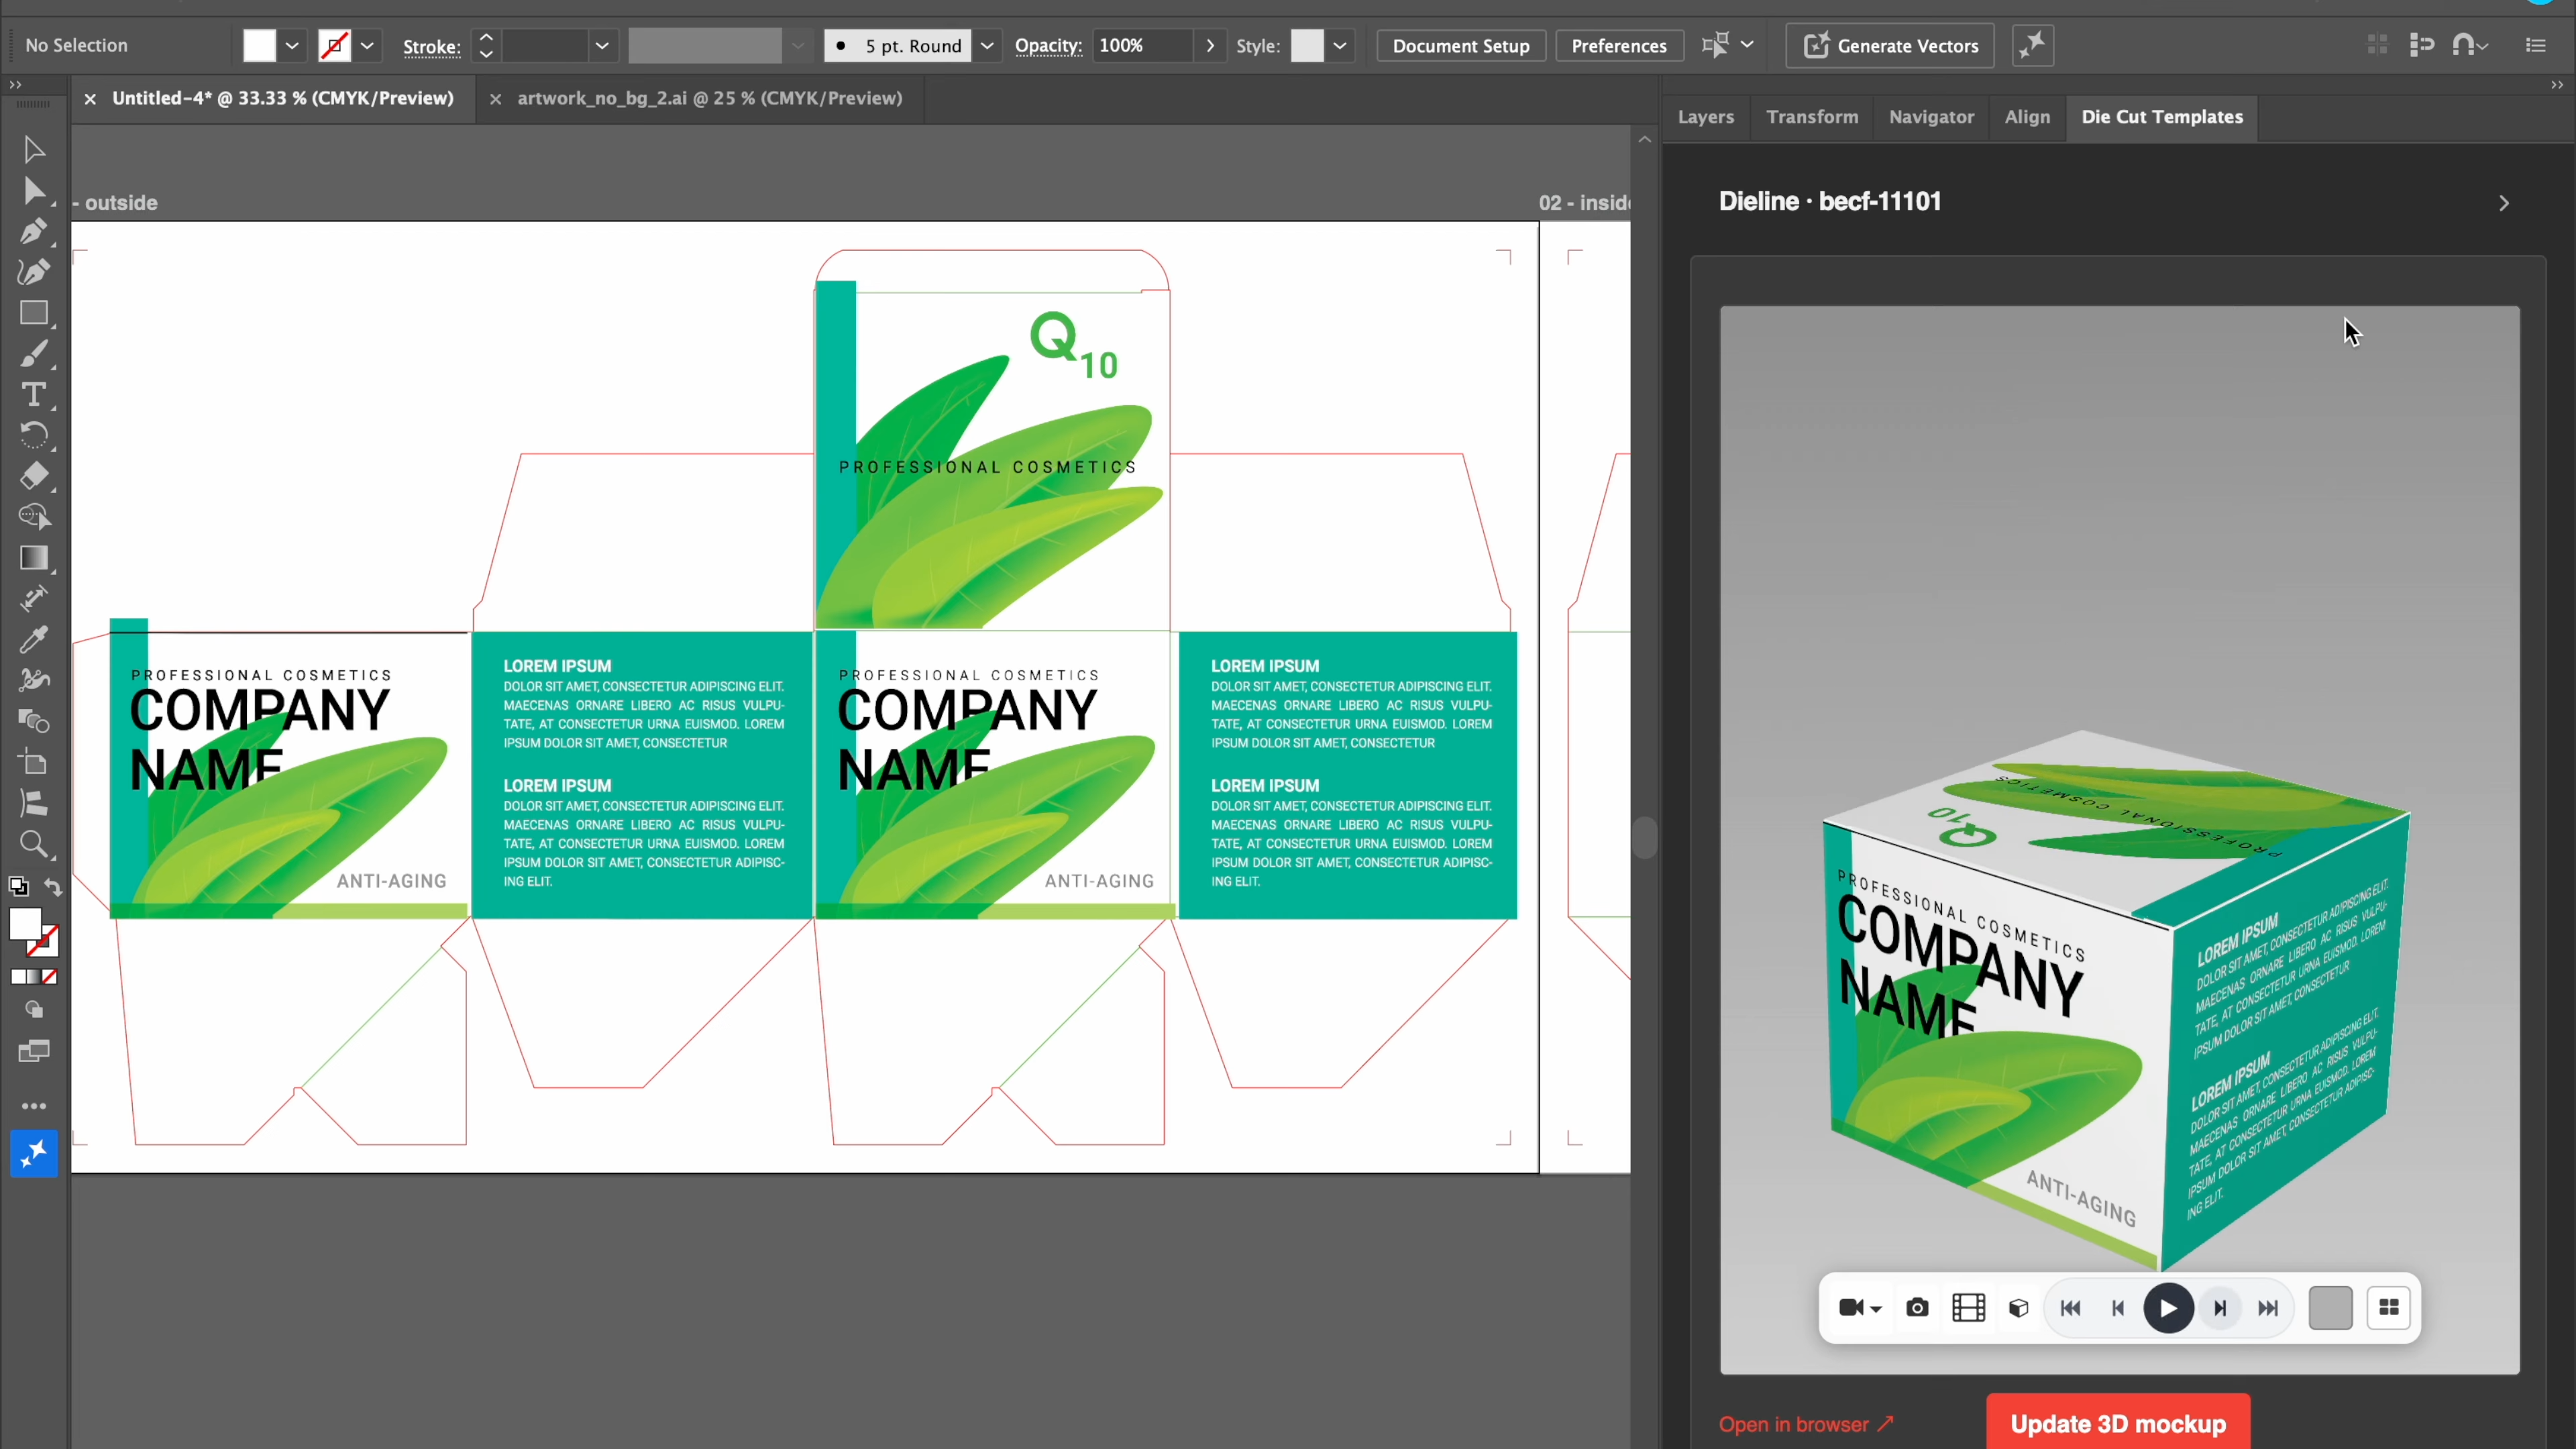Click the blue sparkle plugin tool button
Image resolution: width=2576 pixels, height=1449 pixels.
click(x=34, y=1154)
